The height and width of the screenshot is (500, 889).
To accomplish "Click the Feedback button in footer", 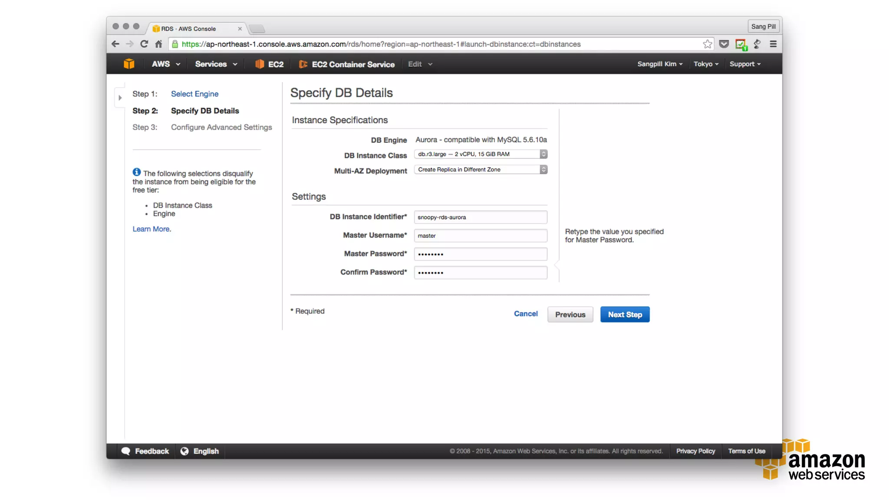I will click(145, 451).
